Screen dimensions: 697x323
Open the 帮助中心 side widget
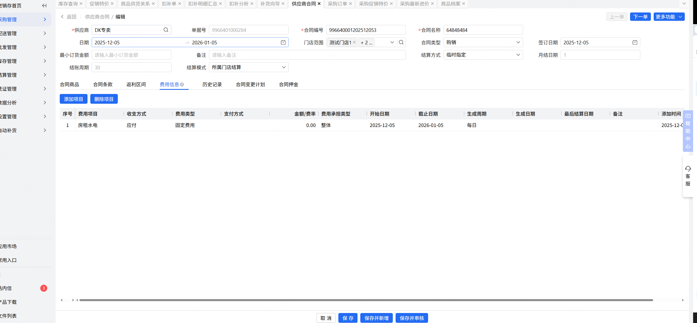coord(688,131)
